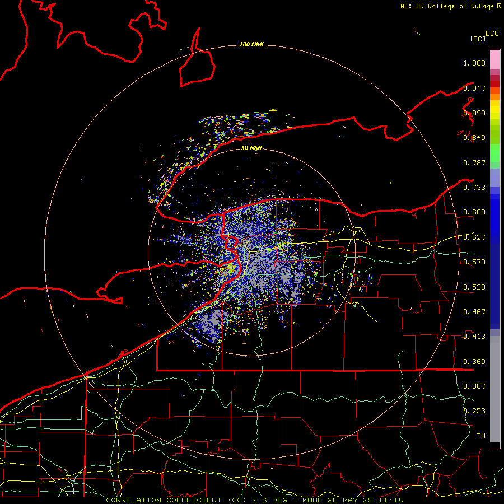The width and height of the screenshot is (504, 504).
Task: Click the 0.680 color scale value
Action: pyautogui.click(x=474, y=212)
